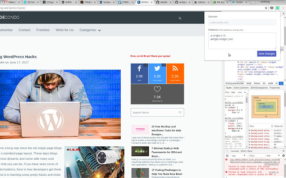The image size is (286, 178).
Task: Expand the li pro_categories_widget node
Action: coord(238,72)
